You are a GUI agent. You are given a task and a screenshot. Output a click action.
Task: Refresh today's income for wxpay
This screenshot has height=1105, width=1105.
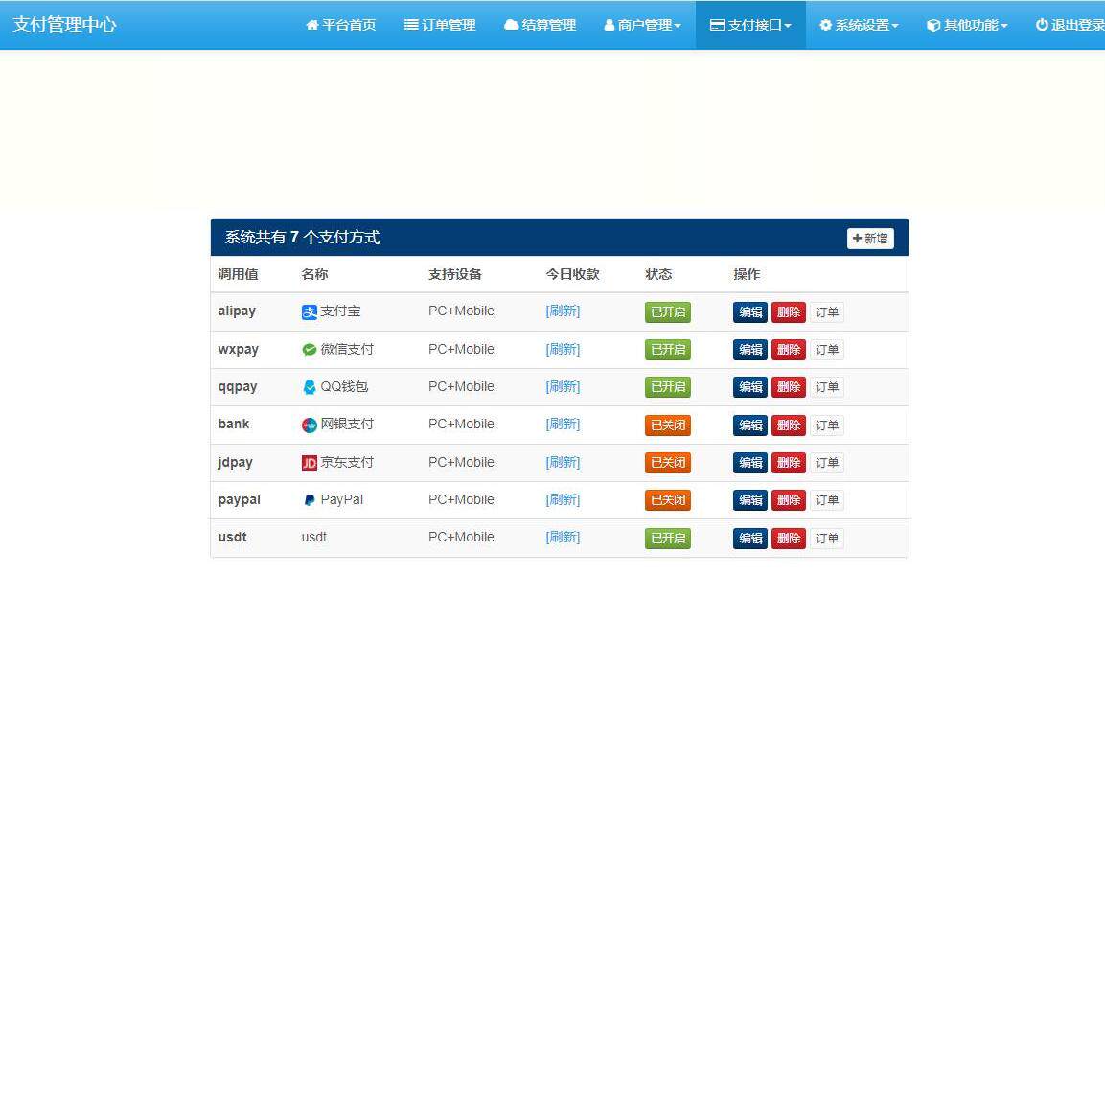click(x=563, y=349)
